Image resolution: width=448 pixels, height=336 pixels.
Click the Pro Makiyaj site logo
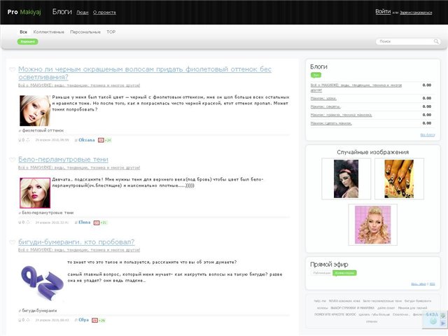pos(24,12)
